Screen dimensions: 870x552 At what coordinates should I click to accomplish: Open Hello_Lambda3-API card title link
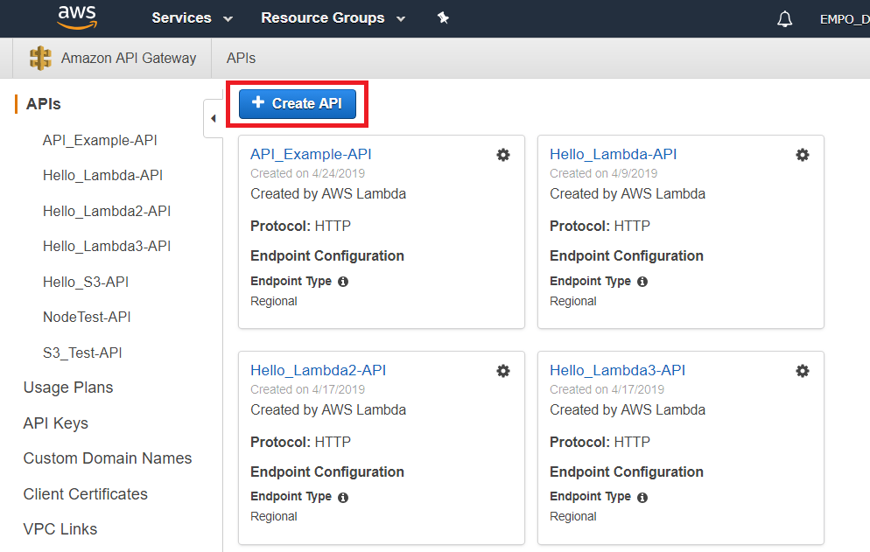[x=618, y=370]
